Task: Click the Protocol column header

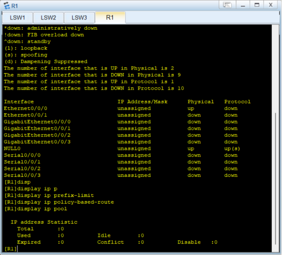Action: pos(237,102)
